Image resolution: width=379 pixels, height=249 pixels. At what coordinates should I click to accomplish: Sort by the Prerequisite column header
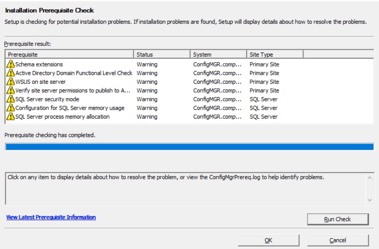click(x=69, y=55)
